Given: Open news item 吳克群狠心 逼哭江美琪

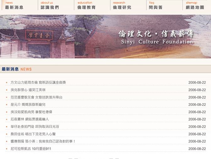Looking at the screenshot, I should (28, 90).
